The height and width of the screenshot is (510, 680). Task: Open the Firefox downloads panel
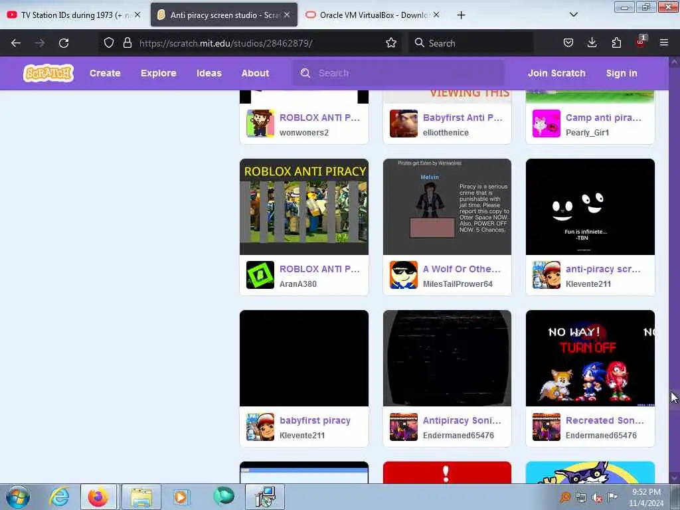tap(592, 42)
